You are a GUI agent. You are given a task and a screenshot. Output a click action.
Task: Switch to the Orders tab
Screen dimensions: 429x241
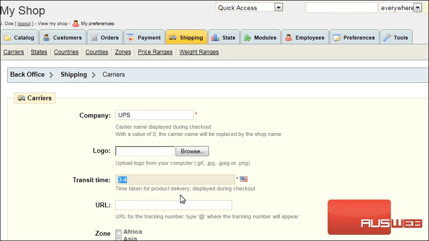pos(105,37)
